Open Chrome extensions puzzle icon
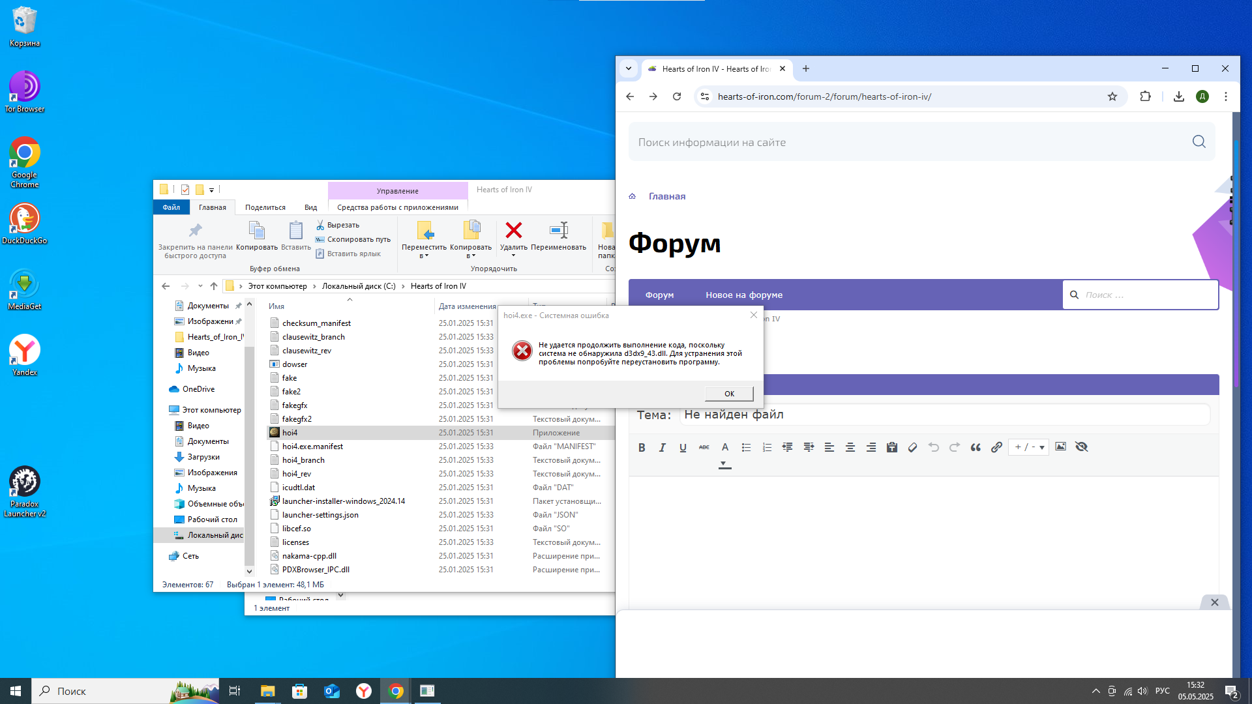This screenshot has width=1252, height=704. 1145,96
